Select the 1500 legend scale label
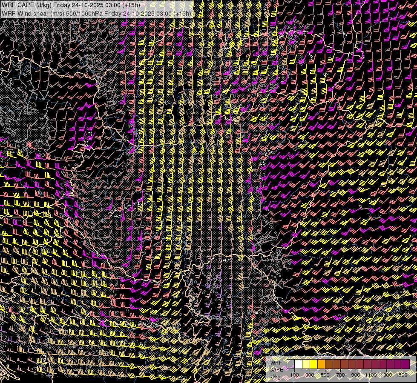 [x=402, y=375]
